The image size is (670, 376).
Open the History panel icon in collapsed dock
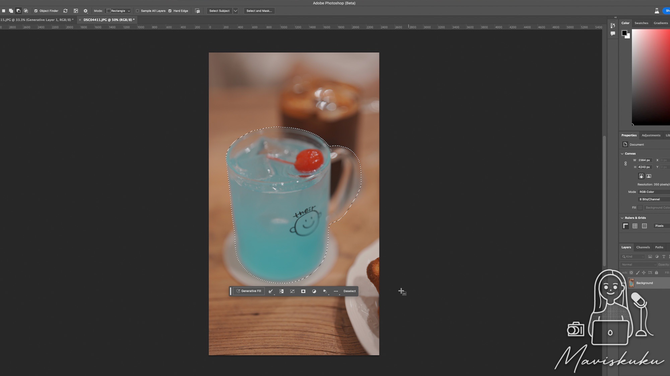(613, 26)
